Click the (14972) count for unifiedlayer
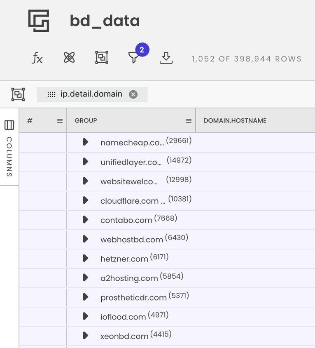 179,160
